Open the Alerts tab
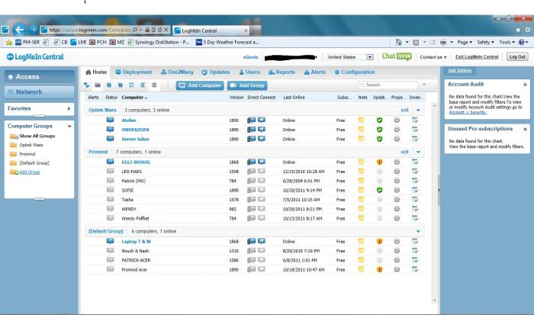The image size is (534, 315). tap(314, 72)
